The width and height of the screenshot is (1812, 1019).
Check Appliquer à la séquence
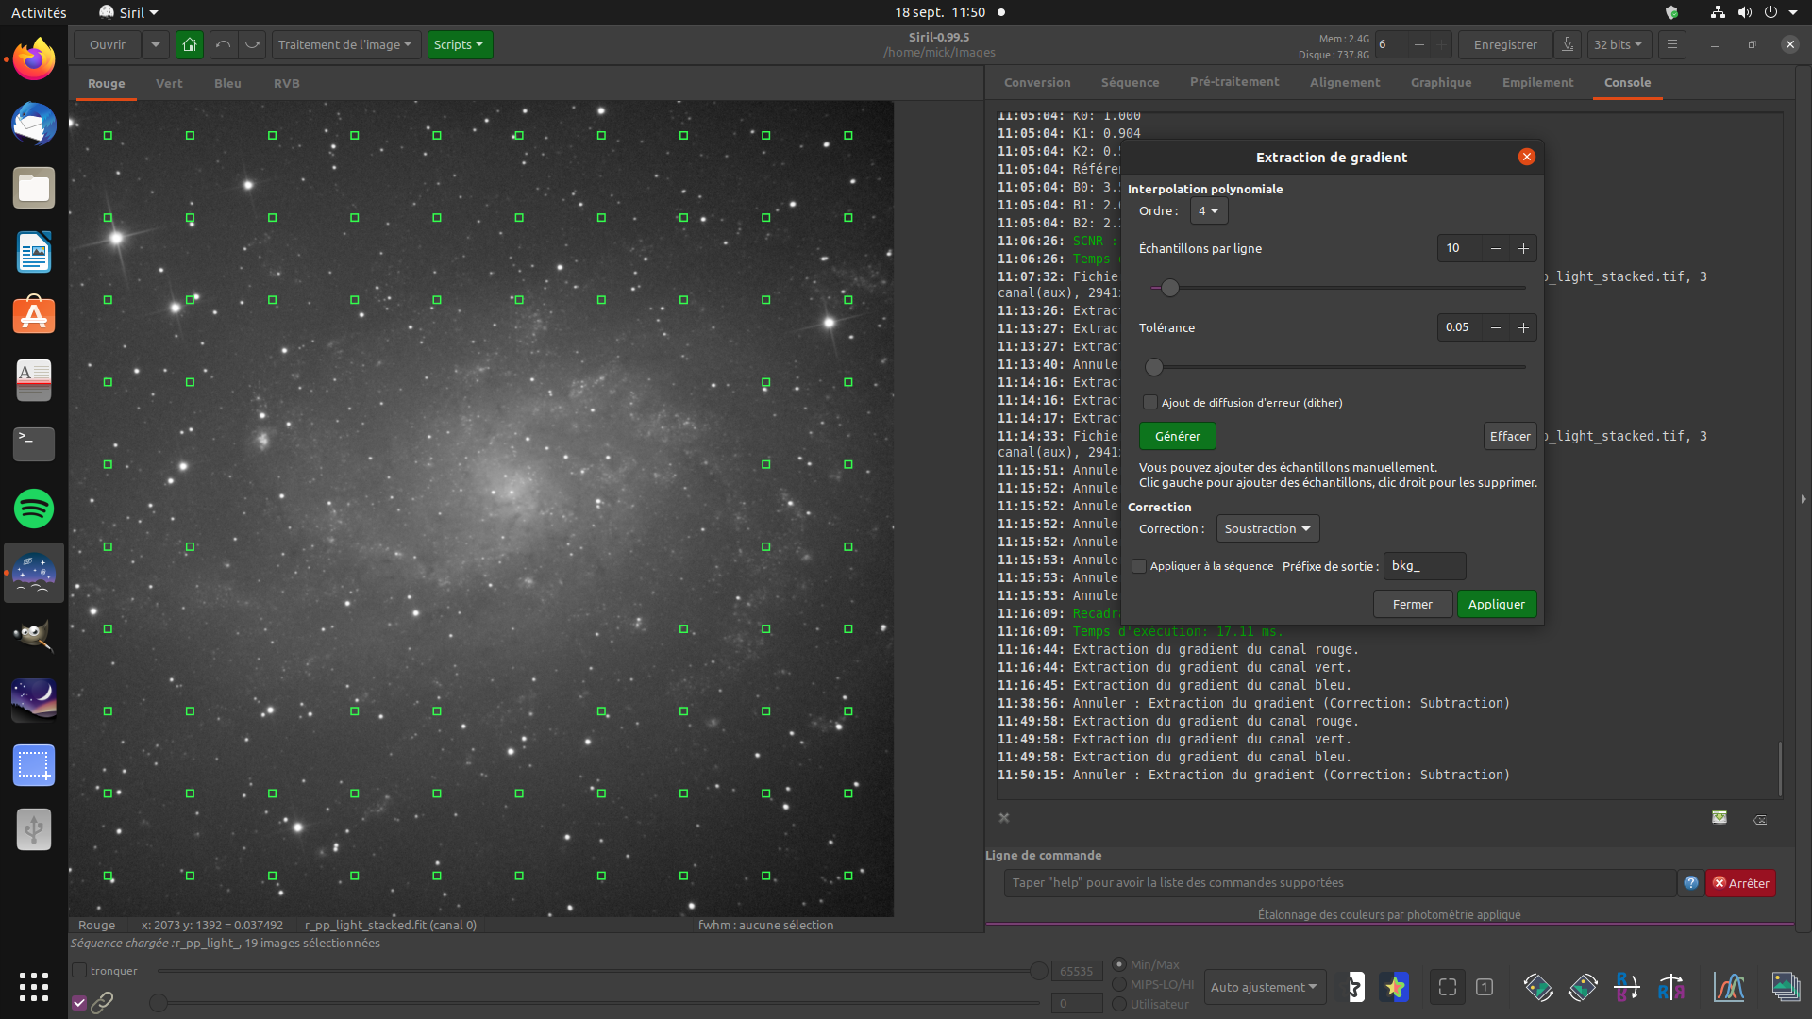[x=1139, y=566]
